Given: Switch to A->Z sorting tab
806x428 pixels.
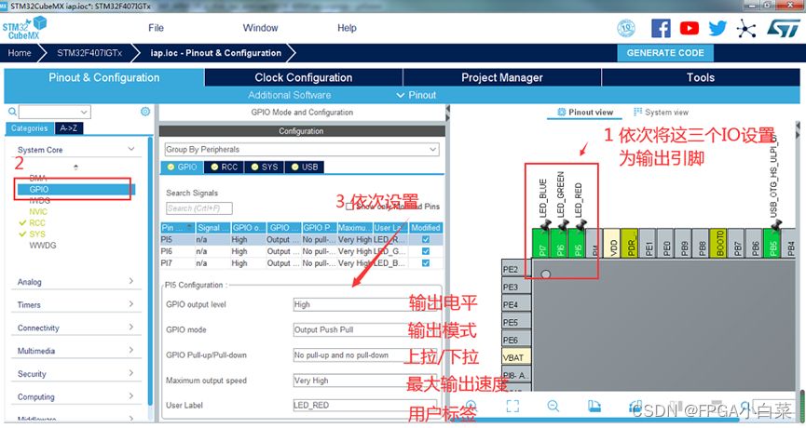Looking at the screenshot, I should (x=69, y=128).
